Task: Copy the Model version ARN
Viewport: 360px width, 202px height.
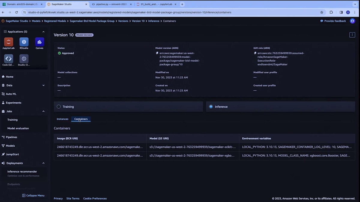Action: 157,53
